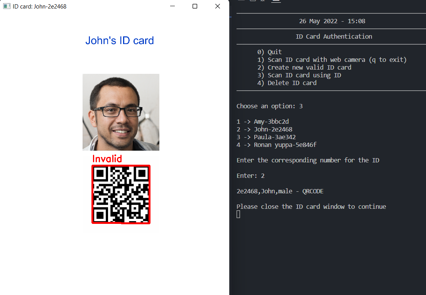
Task: Click the Scan ID card using ID line
Action: [299, 75]
